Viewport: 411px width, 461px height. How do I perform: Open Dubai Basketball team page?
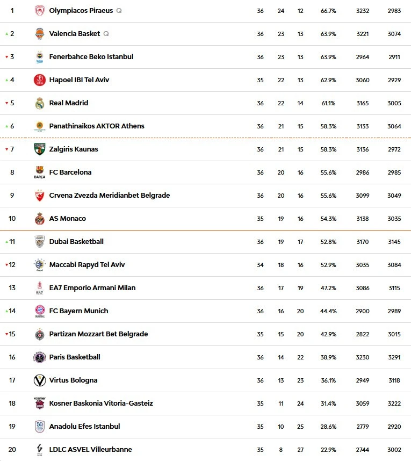pyautogui.click(x=76, y=242)
